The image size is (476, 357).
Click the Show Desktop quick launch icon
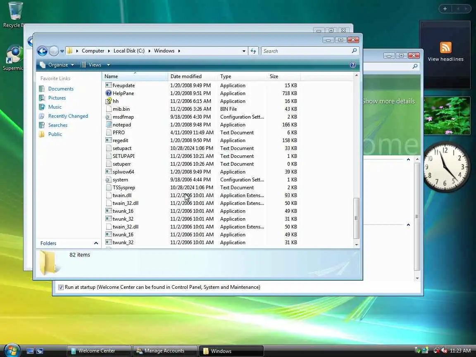(x=30, y=351)
